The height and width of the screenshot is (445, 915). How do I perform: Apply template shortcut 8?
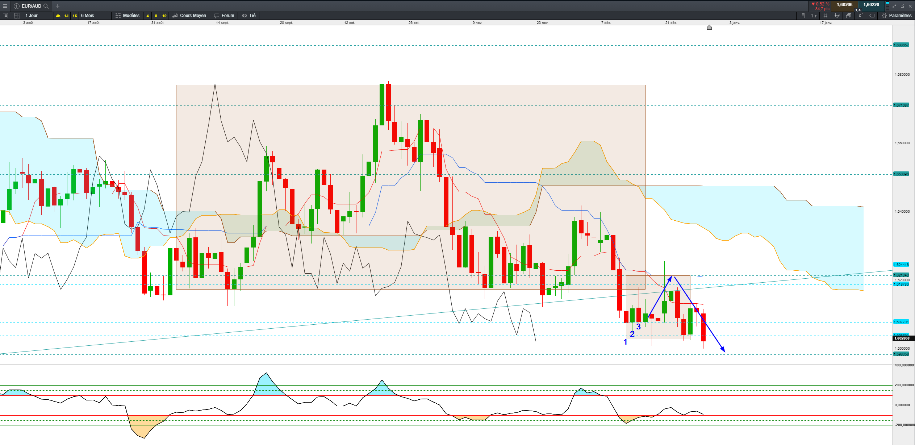[x=156, y=16]
